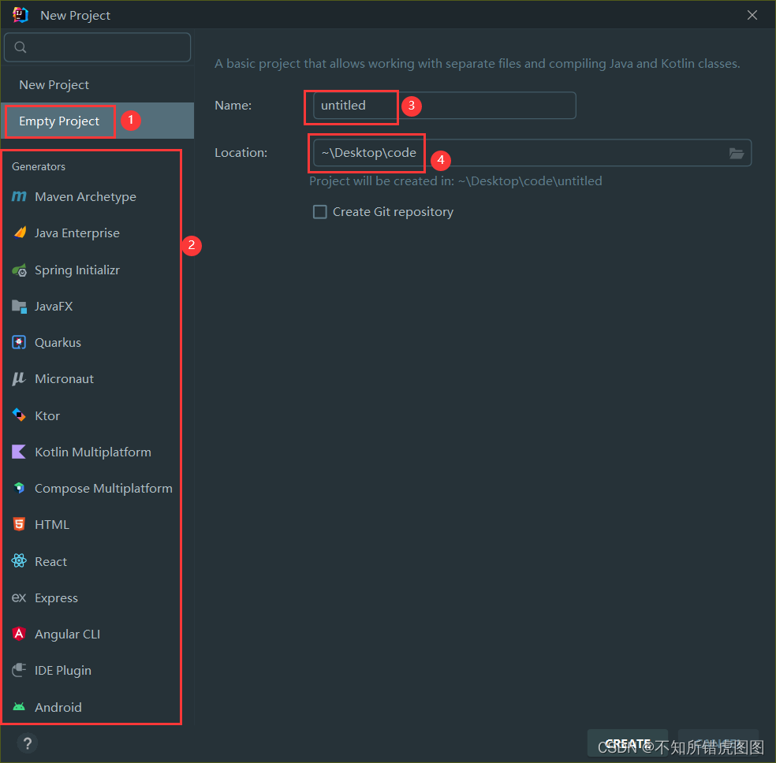Choose the Java Enterprise label
Viewport: 776px width, 763px height.
(77, 233)
